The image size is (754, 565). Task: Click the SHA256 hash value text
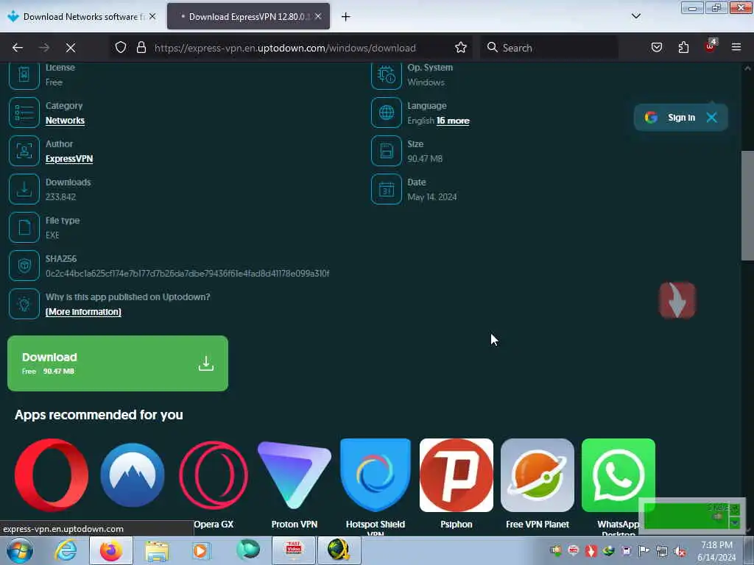pyautogui.click(x=188, y=274)
